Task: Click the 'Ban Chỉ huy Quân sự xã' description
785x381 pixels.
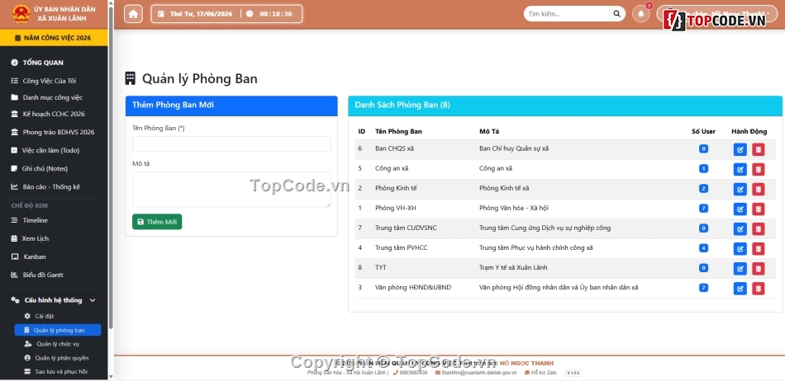Action: coord(514,148)
